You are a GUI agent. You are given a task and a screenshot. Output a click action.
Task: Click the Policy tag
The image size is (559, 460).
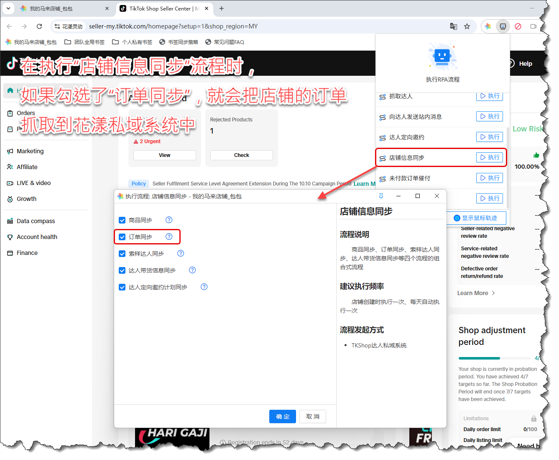(x=139, y=184)
